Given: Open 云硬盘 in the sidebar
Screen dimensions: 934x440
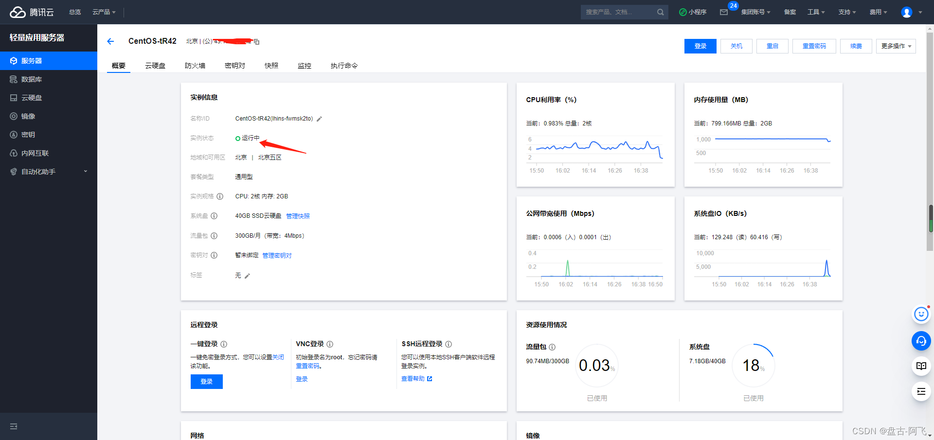Looking at the screenshot, I should (x=49, y=98).
